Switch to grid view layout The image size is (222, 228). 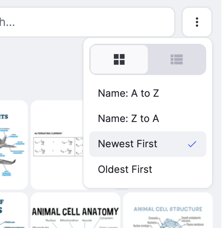click(x=119, y=59)
